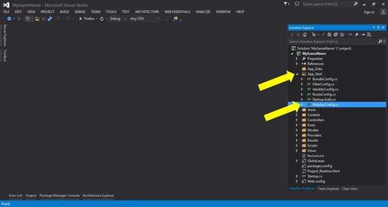Click the feedback speech bubble icon

297,4
